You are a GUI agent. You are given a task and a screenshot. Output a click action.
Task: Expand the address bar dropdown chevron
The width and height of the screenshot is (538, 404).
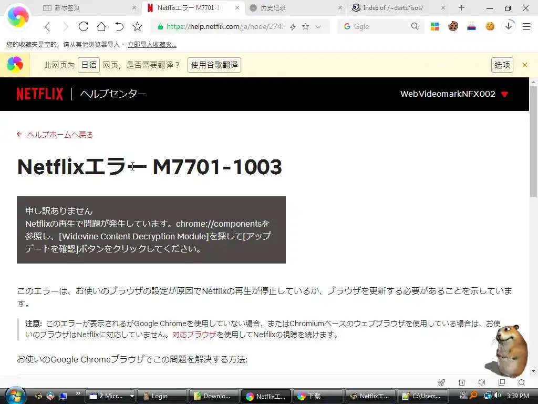tap(318, 27)
